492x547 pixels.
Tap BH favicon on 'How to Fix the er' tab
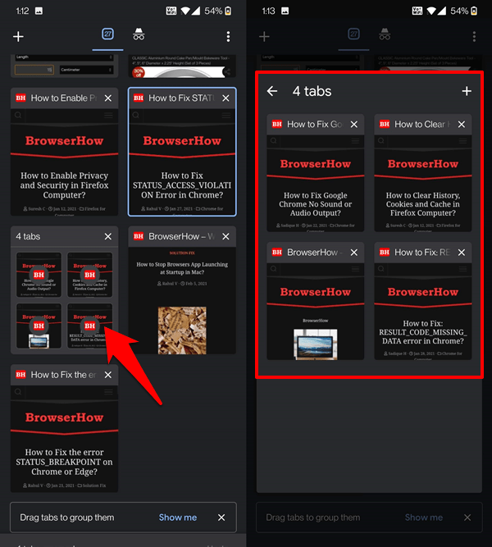coord(21,375)
